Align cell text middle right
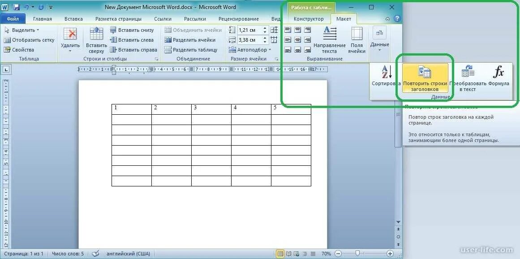520x259 pixels. click(x=308, y=40)
